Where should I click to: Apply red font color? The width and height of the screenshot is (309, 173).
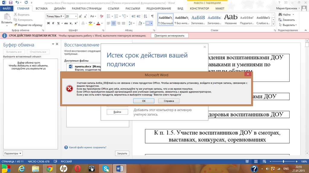[98, 23]
